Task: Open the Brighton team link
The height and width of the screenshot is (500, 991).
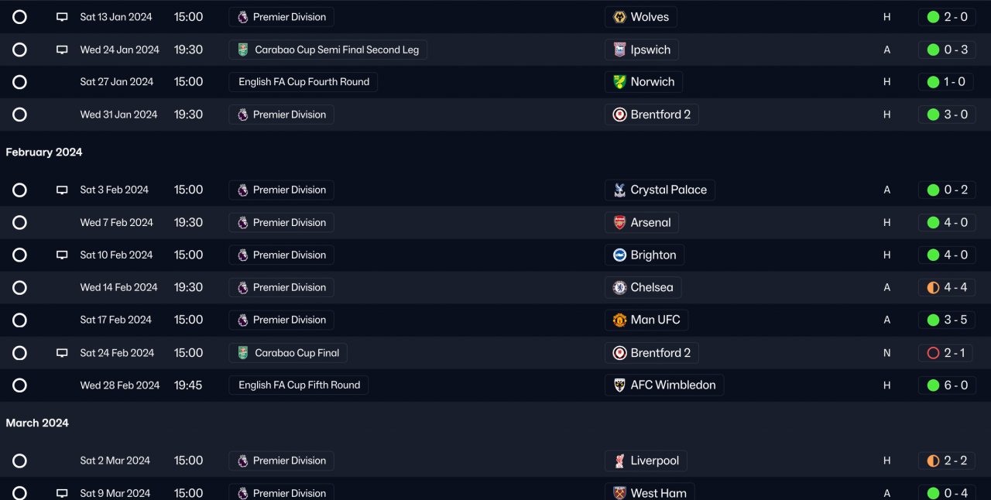Action: click(x=644, y=255)
